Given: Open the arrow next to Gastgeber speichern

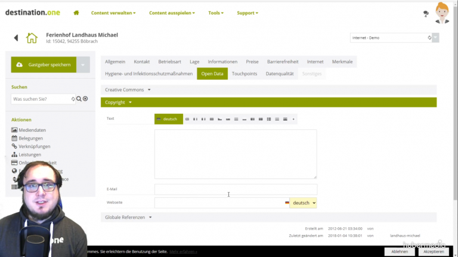Looking at the screenshot, I should (83, 64).
